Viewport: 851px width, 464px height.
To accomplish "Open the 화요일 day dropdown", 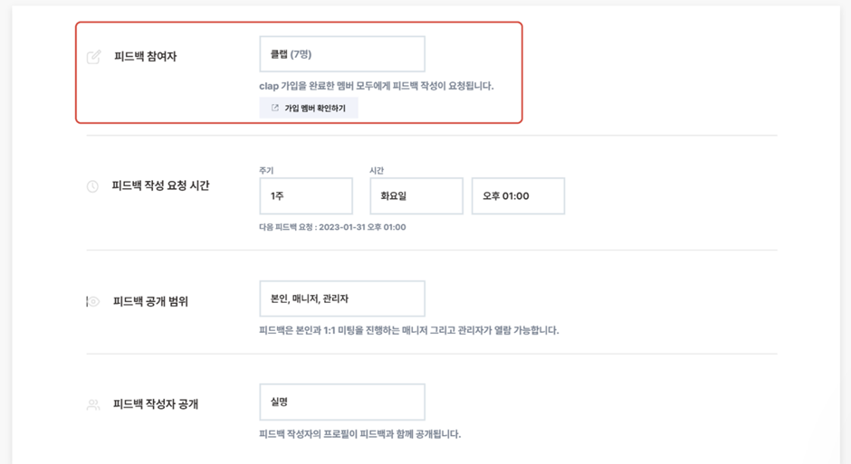I will pyautogui.click(x=416, y=195).
